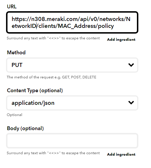
Task: Click Add ingredient below the URL field
Action: pyautogui.click(x=121, y=40)
